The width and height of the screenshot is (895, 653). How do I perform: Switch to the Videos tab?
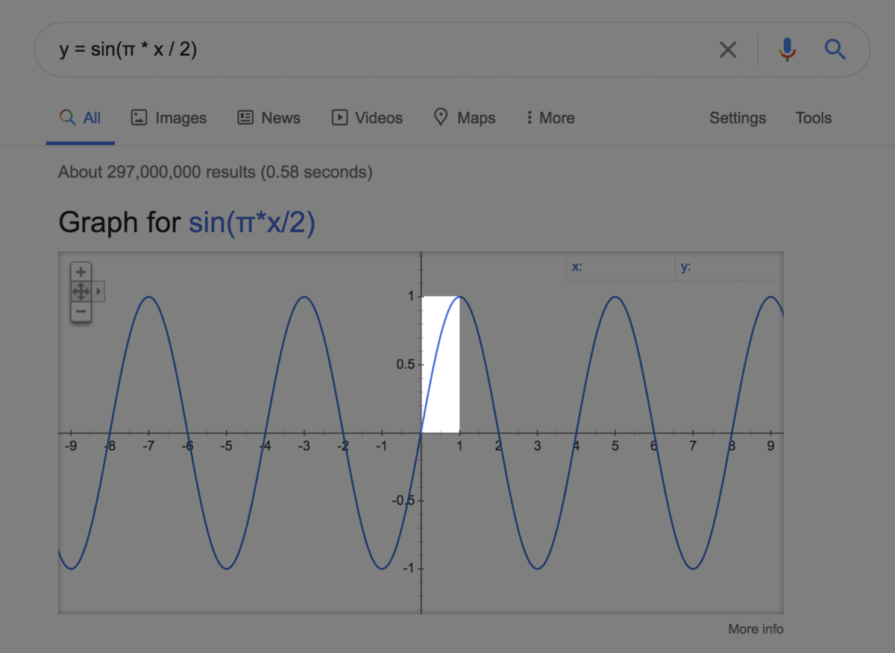(367, 118)
